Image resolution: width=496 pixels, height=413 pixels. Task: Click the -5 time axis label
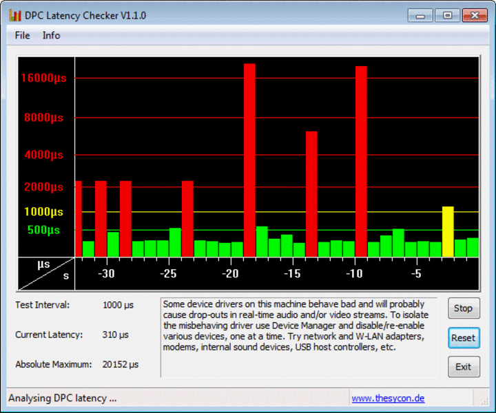[417, 274]
